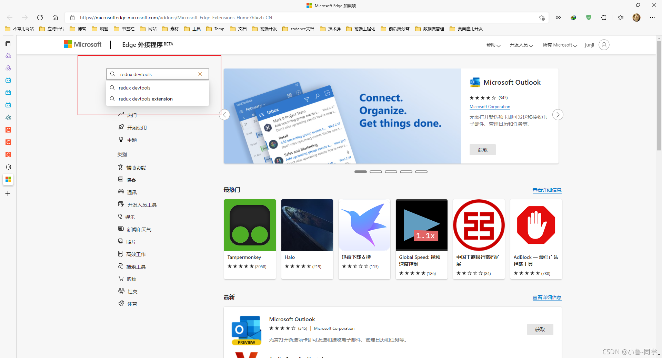
Task: Open the zodance文档 bookmarks folder
Action: pos(298,29)
